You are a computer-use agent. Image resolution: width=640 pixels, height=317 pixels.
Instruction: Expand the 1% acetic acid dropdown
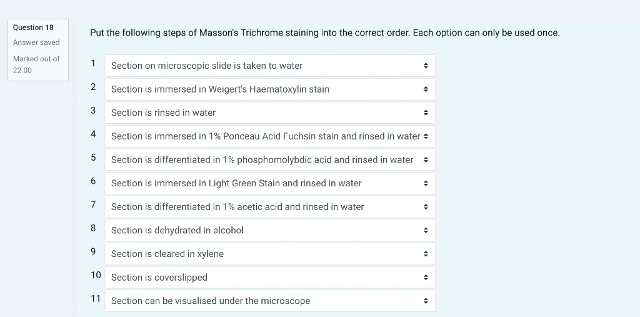[269, 207]
